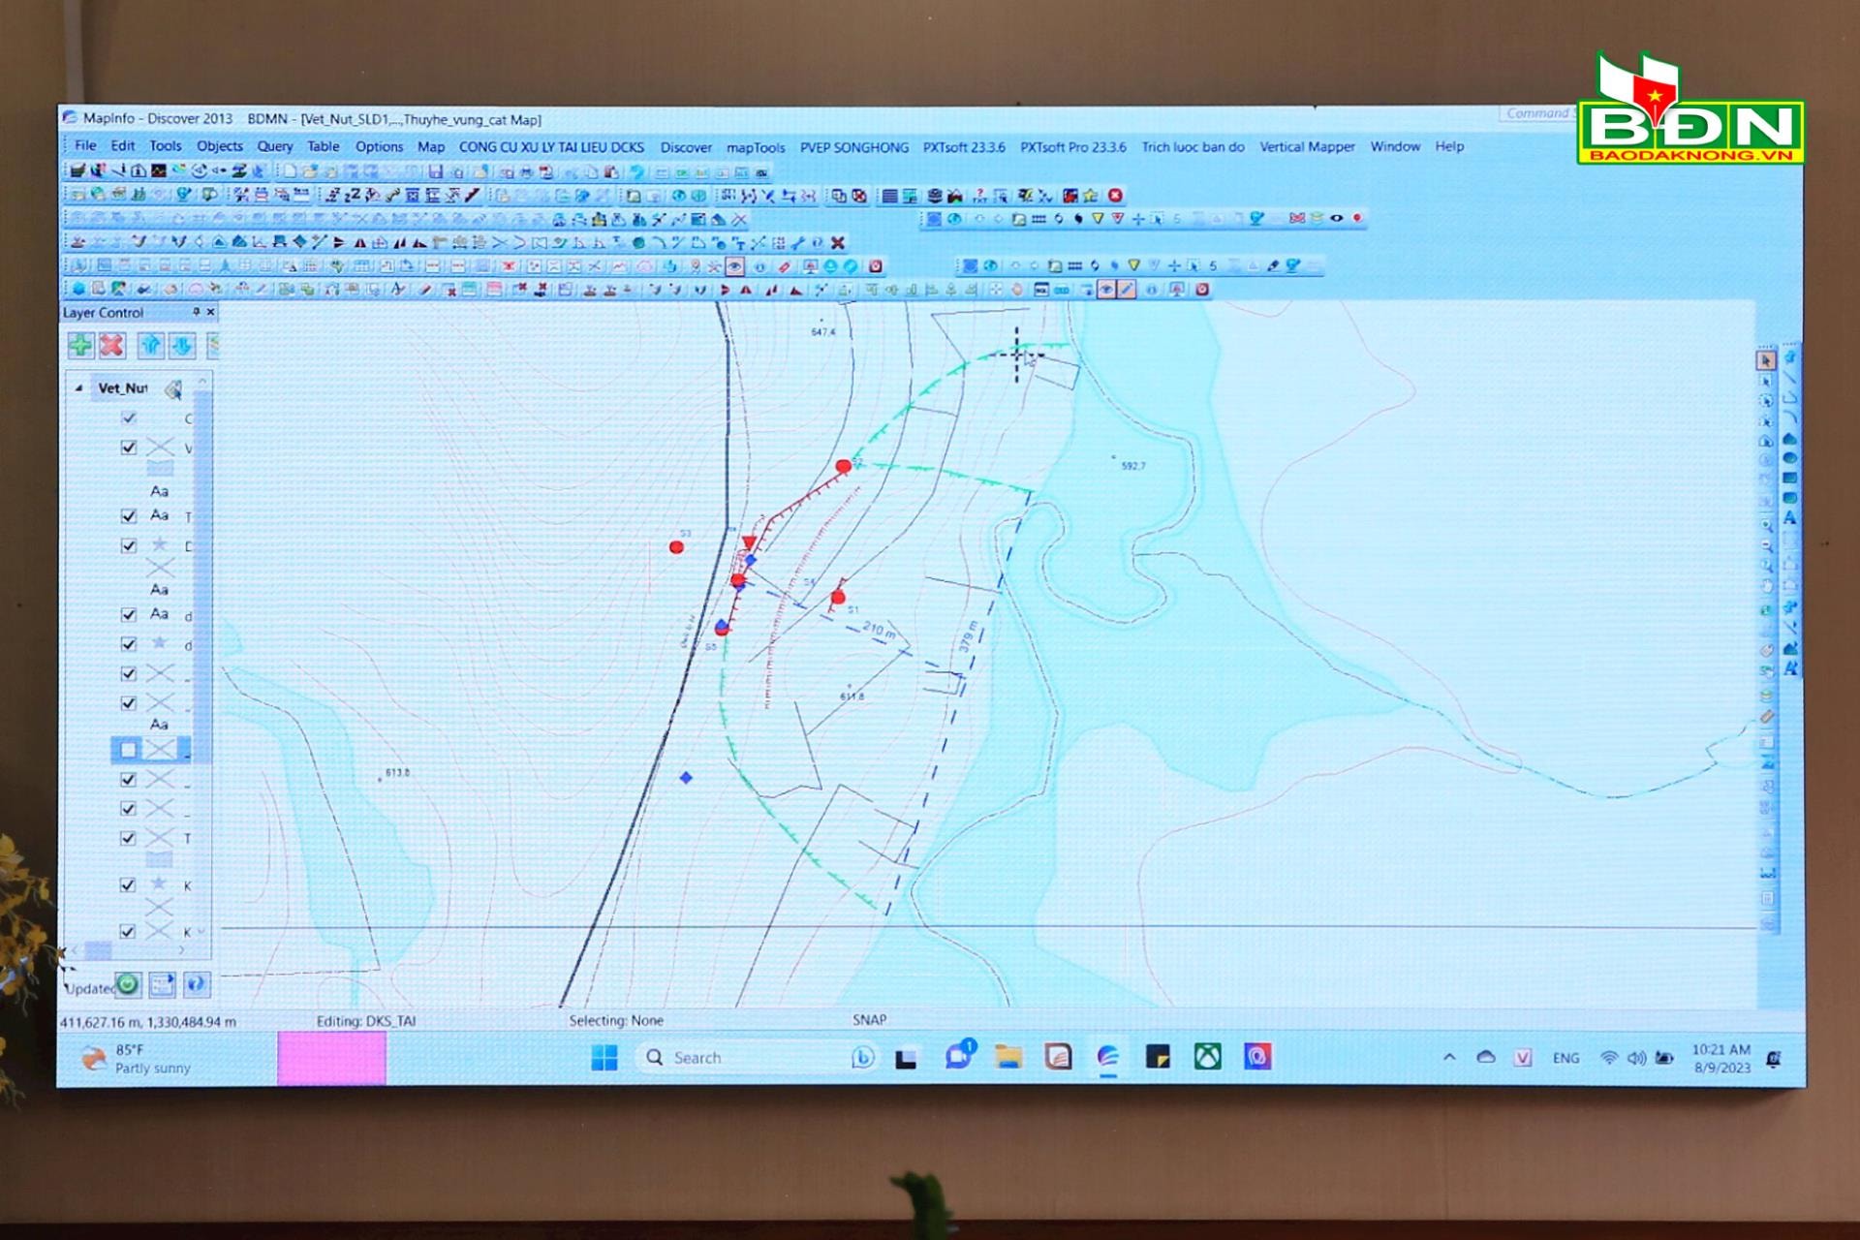Uncheck the star 'K' layer checkbox
1860x1240 pixels.
(129, 884)
